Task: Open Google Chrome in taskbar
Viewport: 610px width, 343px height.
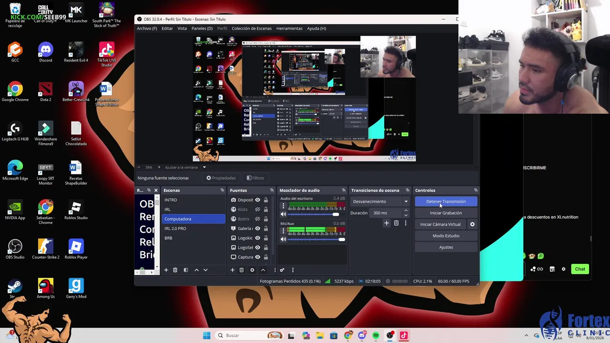Action: (348, 335)
